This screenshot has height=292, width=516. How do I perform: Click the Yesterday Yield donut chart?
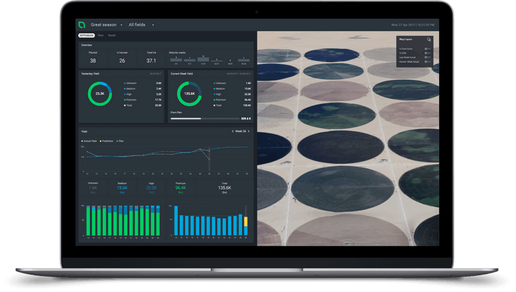click(x=101, y=93)
